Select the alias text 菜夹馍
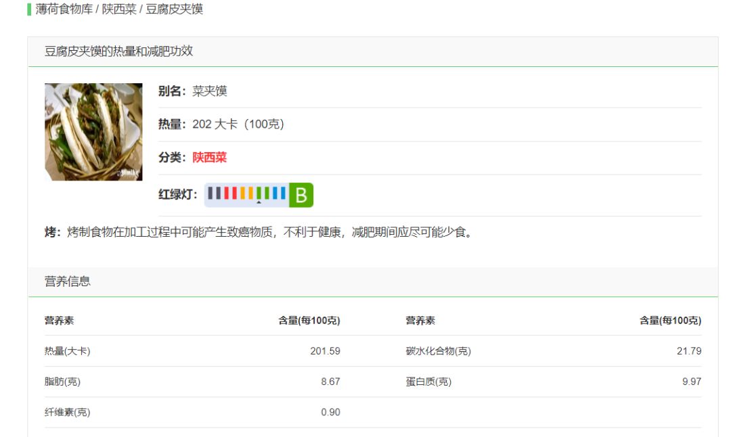 [x=210, y=91]
